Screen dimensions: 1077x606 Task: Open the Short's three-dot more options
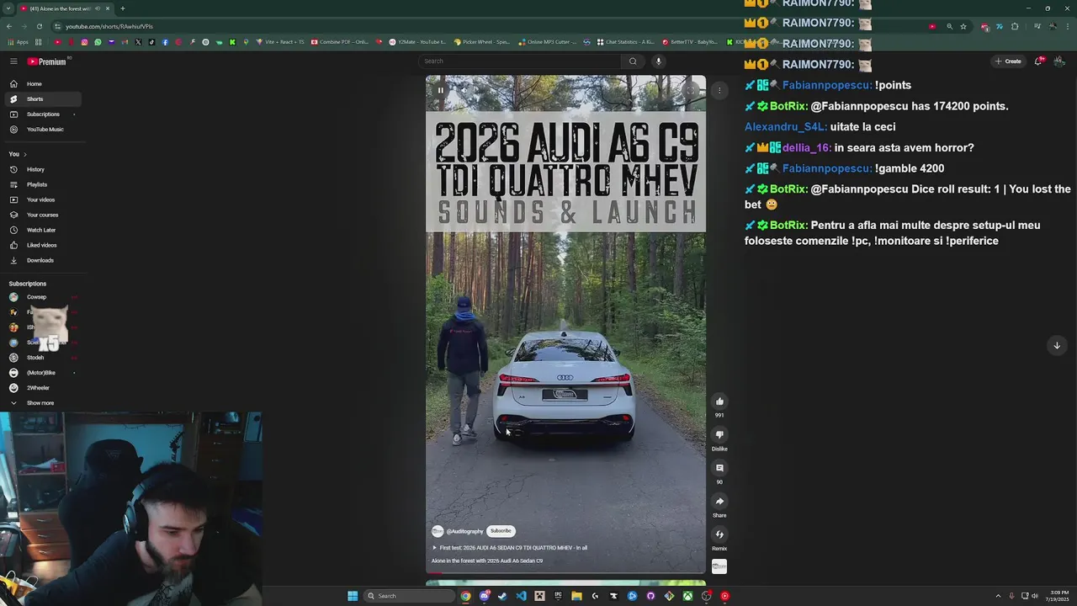point(719,90)
